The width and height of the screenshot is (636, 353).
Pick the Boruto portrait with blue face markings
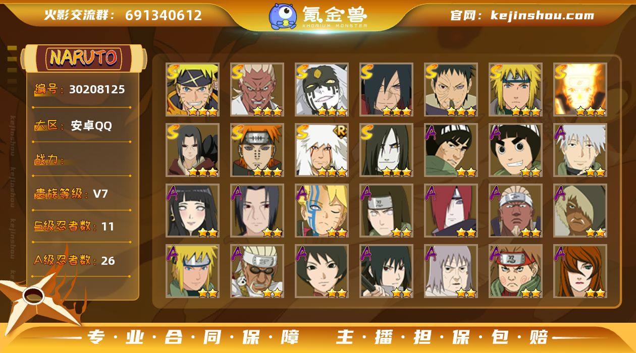[x=322, y=211]
